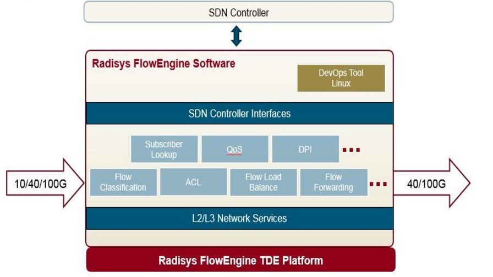Click the 10/40/100G input arrow

pos(45,183)
